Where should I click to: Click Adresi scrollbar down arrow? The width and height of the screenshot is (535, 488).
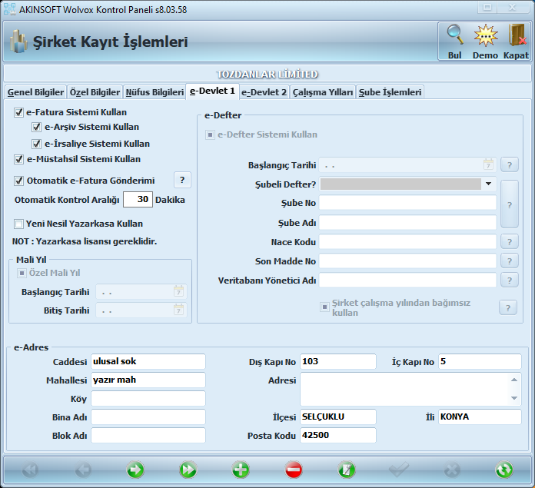[514, 398]
